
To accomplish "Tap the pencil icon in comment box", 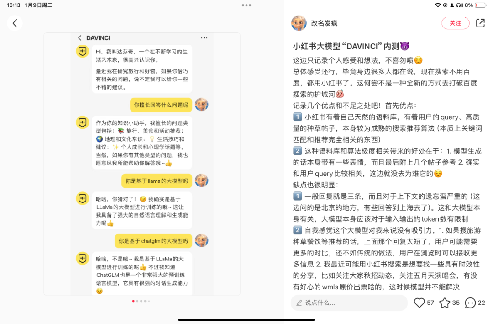I will 299,303.
